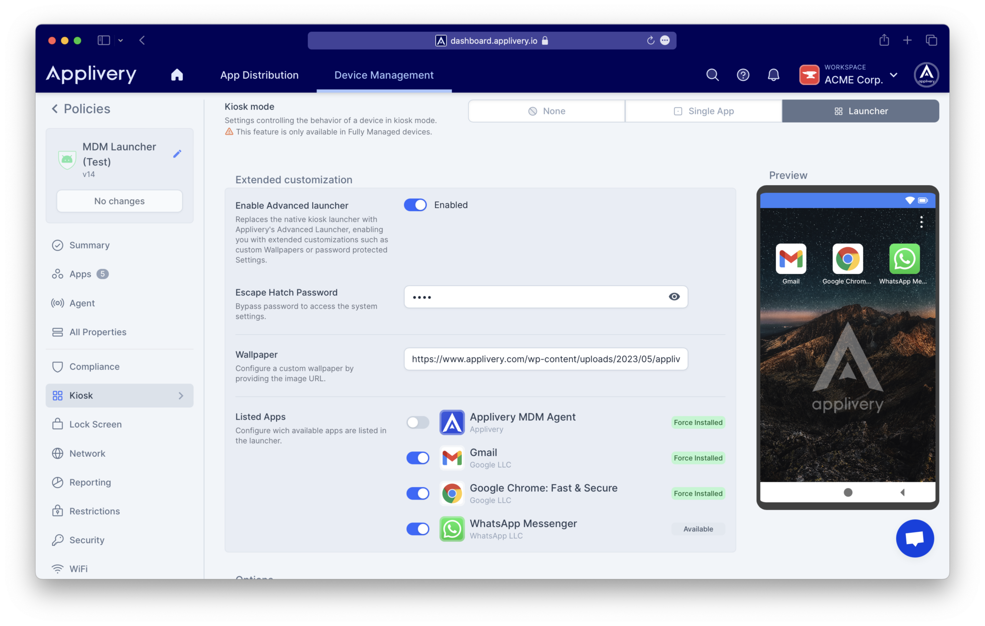Edit the Wallpaper URL field

click(545, 359)
